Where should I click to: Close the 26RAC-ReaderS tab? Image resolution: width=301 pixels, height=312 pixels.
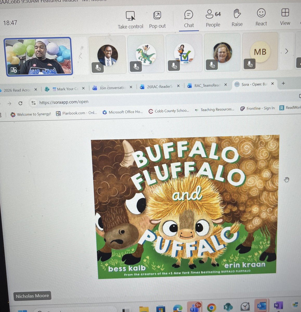click(178, 86)
